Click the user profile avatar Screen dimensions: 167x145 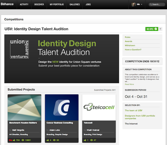(x=133, y=4)
